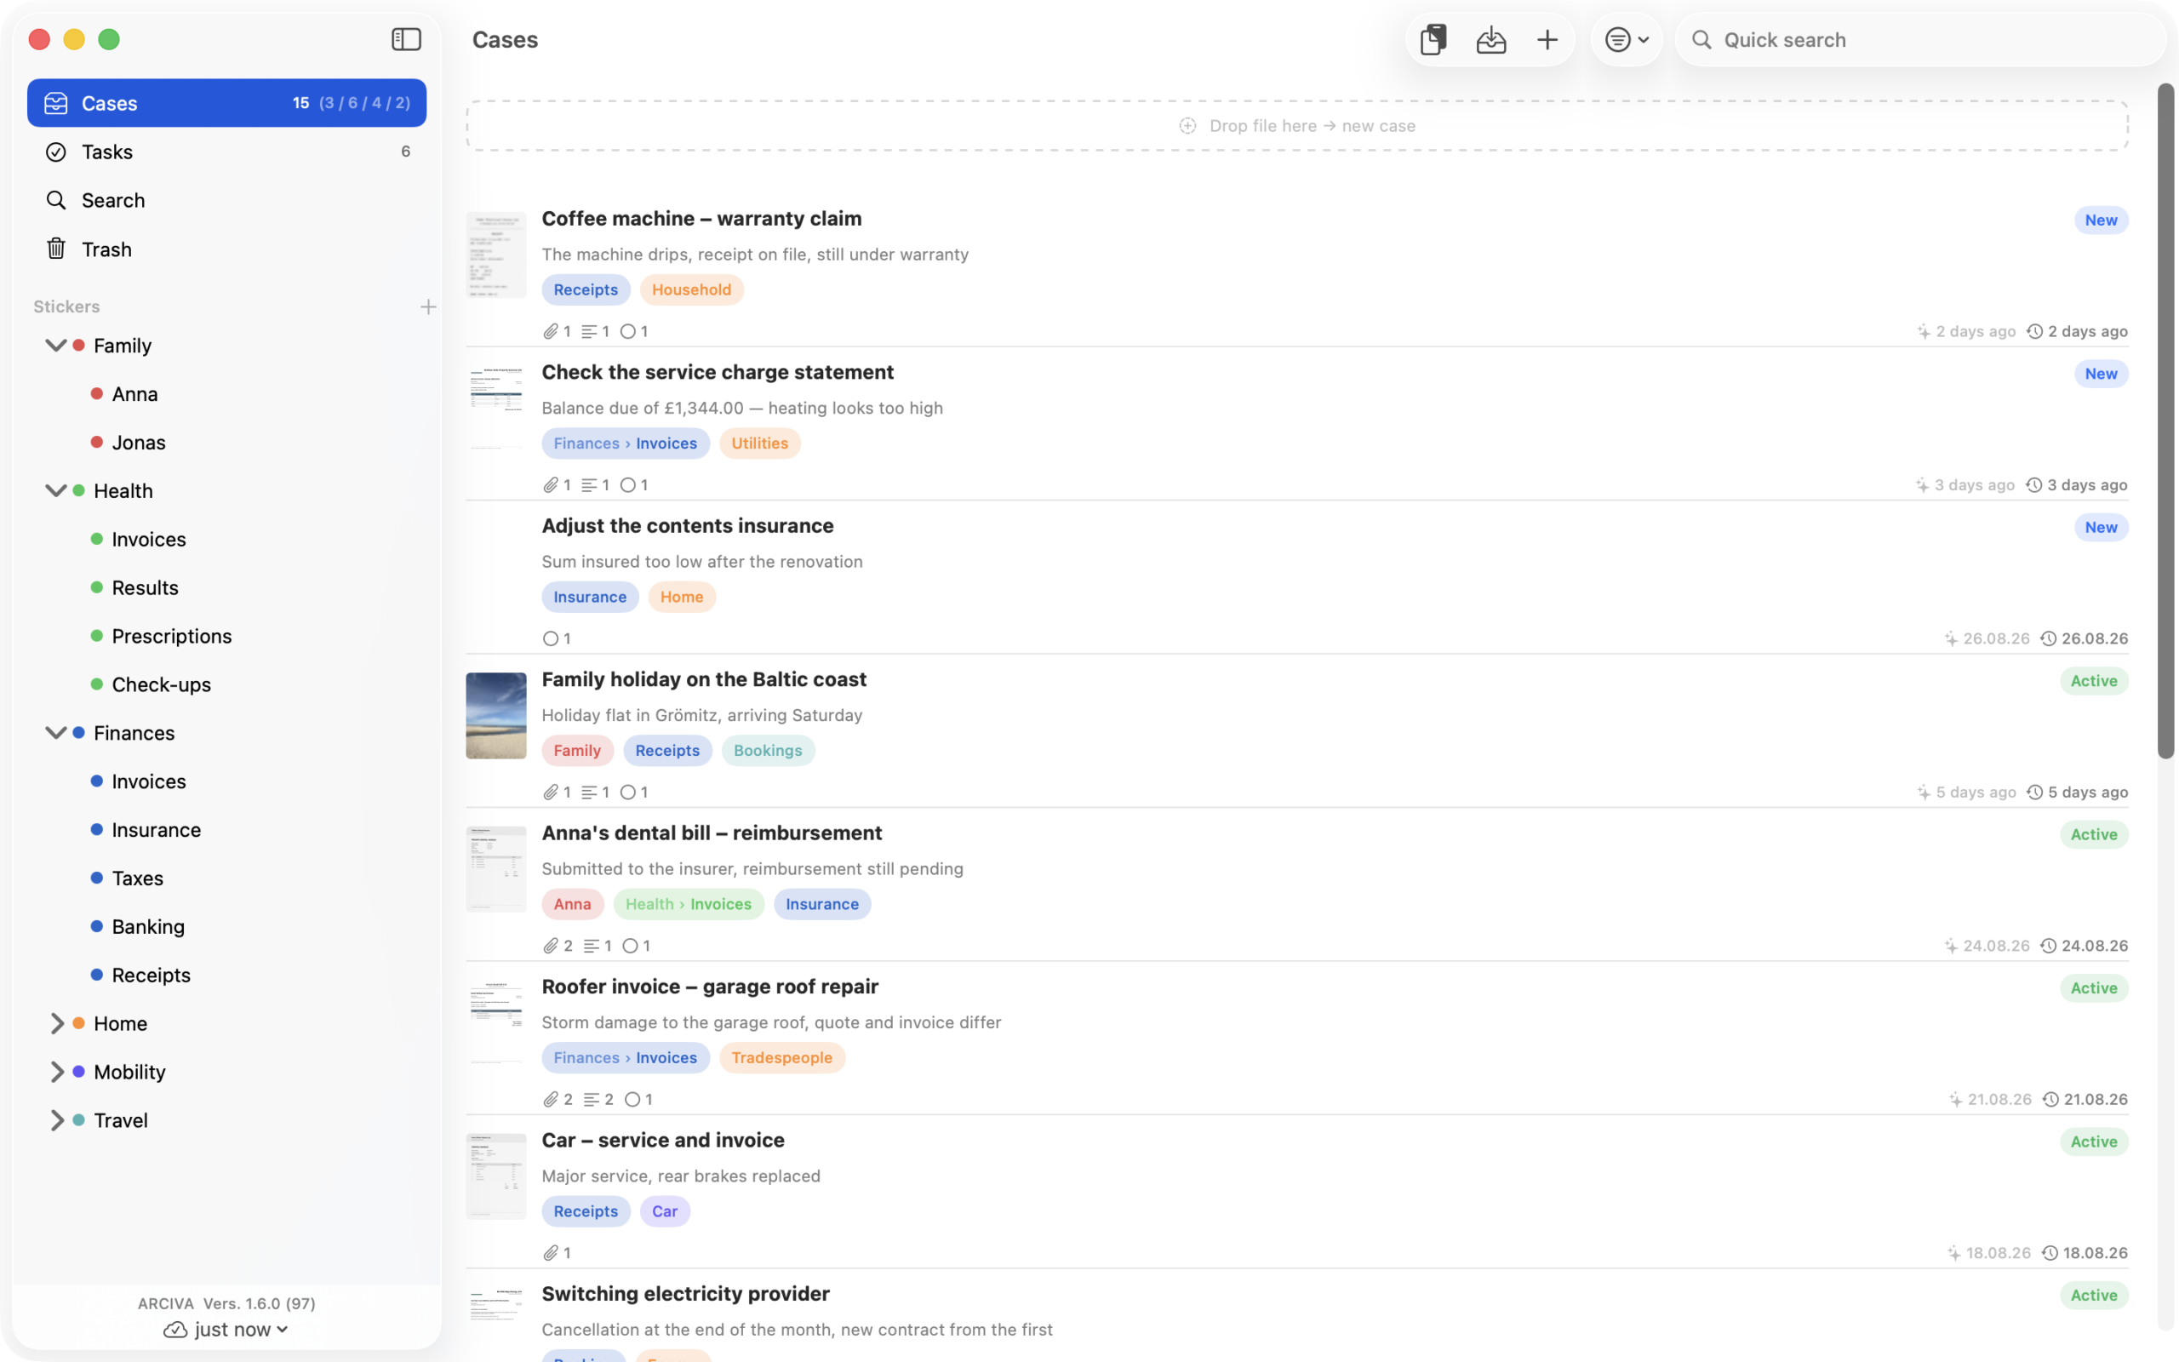Click the Active status badge on Car service

tap(2094, 1142)
